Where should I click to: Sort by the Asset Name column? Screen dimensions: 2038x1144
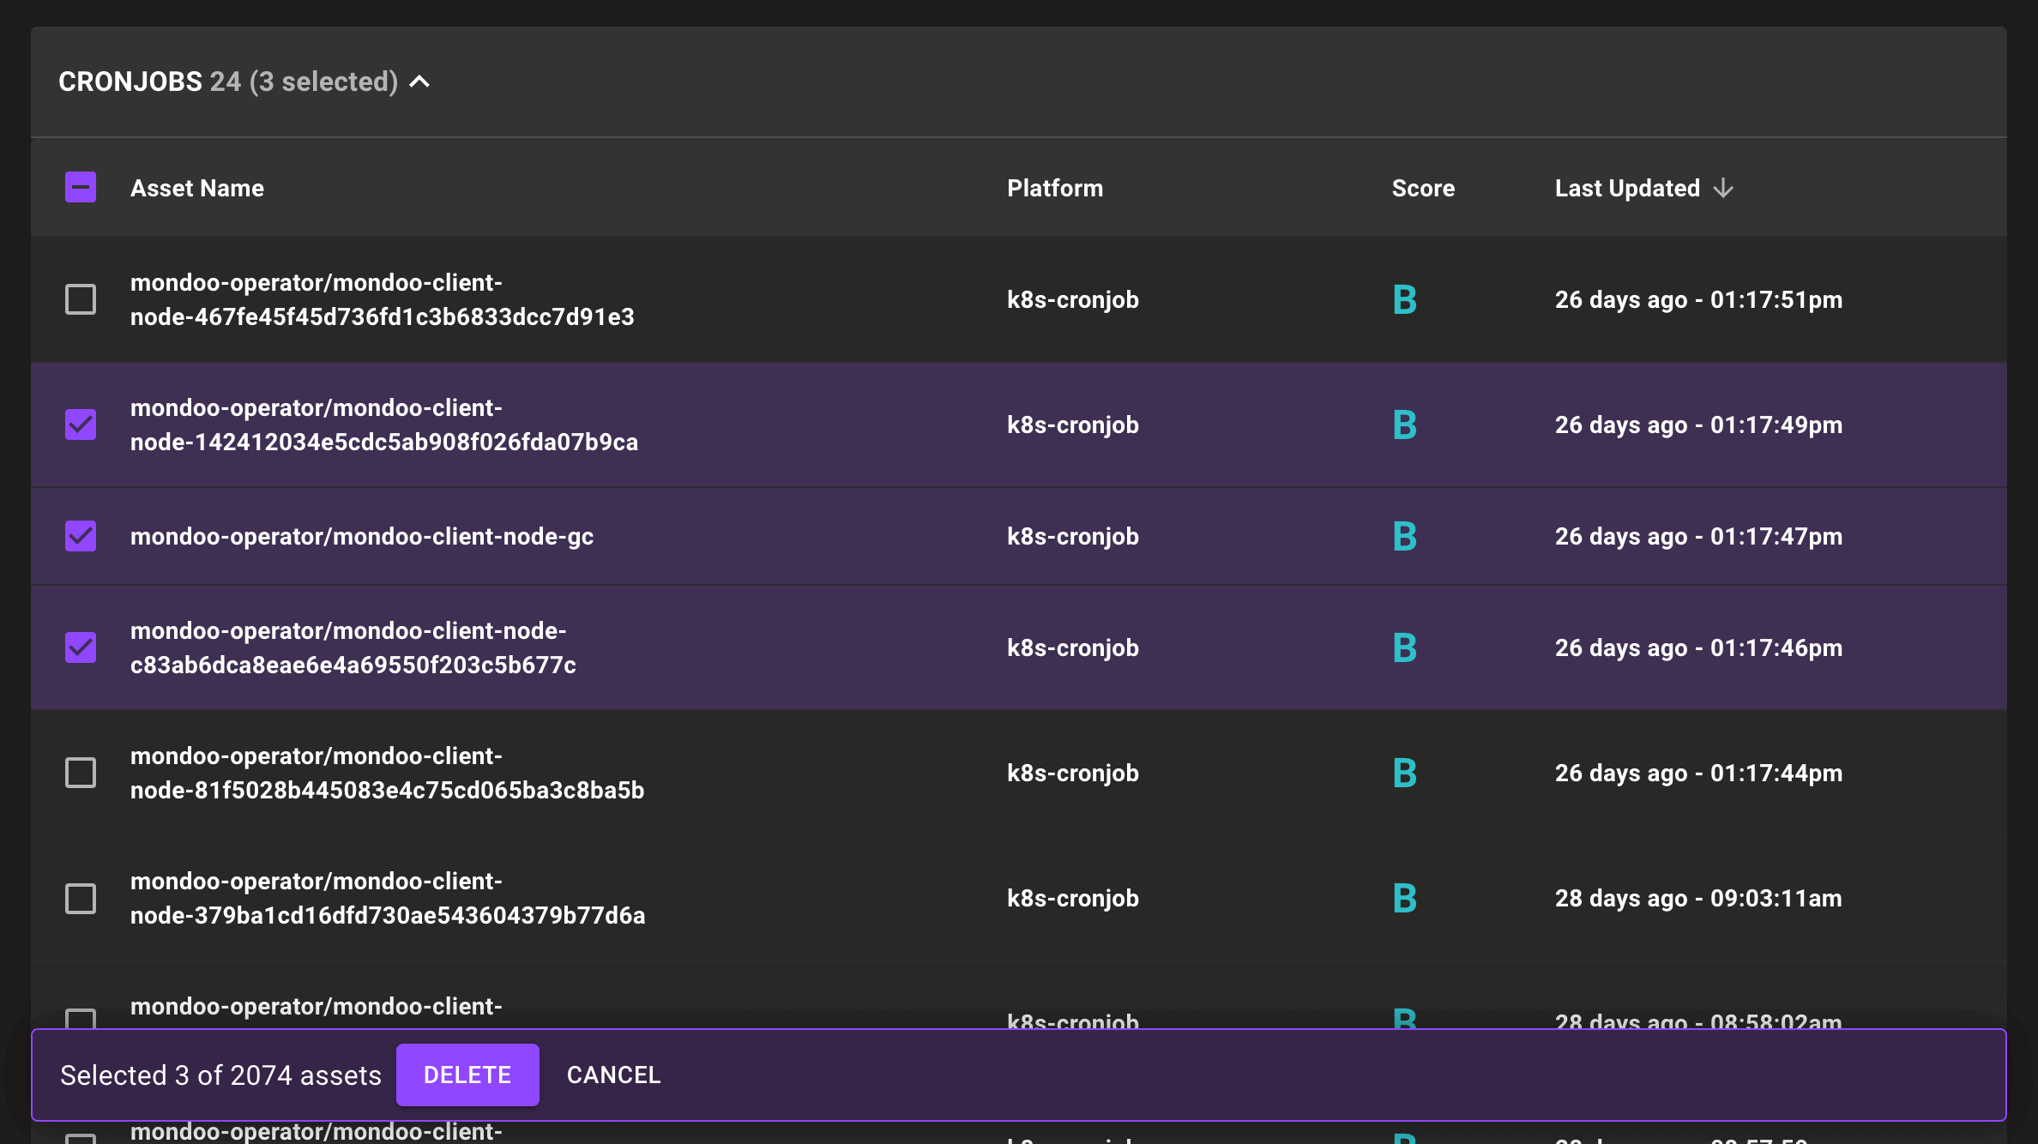[197, 188]
